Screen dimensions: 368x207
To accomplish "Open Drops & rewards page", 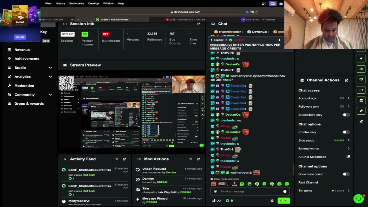I will [x=29, y=103].
